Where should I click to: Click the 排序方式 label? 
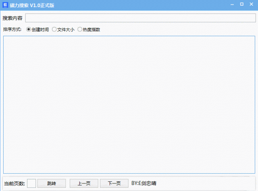tap(12, 29)
